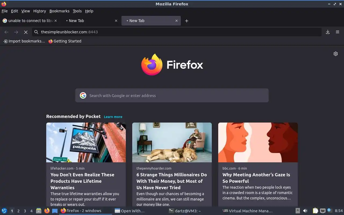Open the Edit menu
This screenshot has height=215, width=344.
tap(15, 11)
